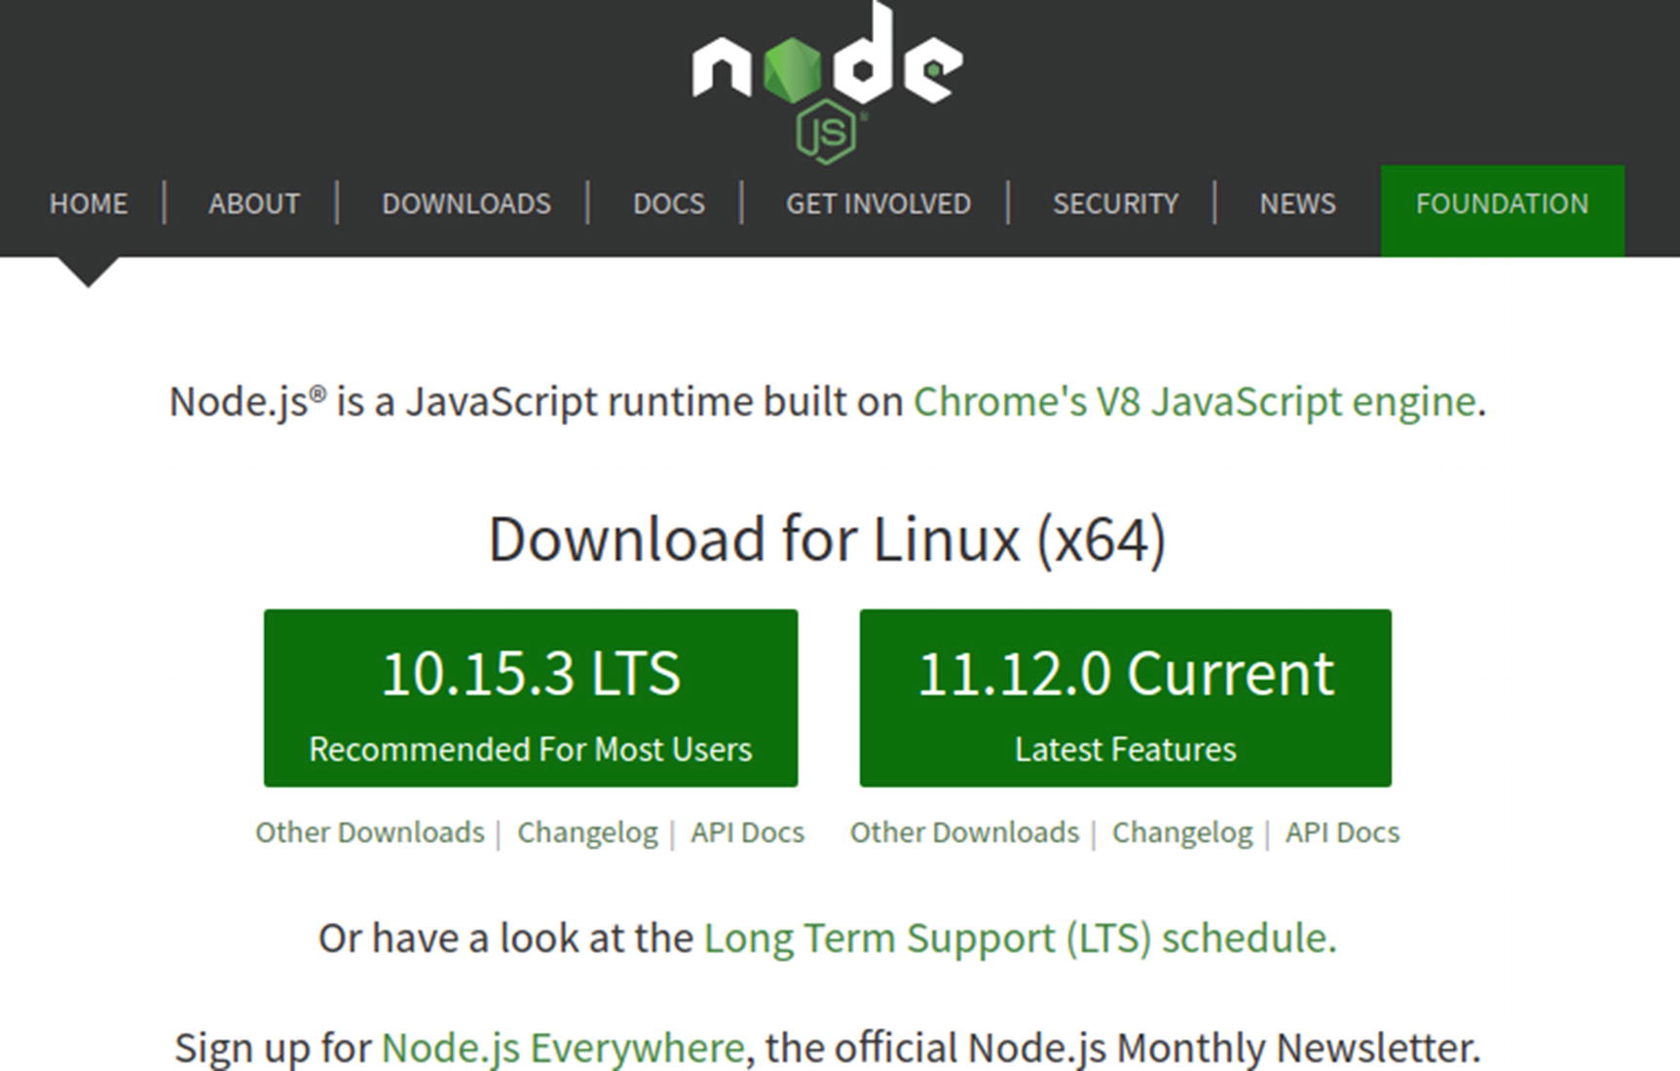Open the Long Term Support (LTS) schedule link
The height and width of the screenshot is (1071, 1680).
coord(1020,938)
